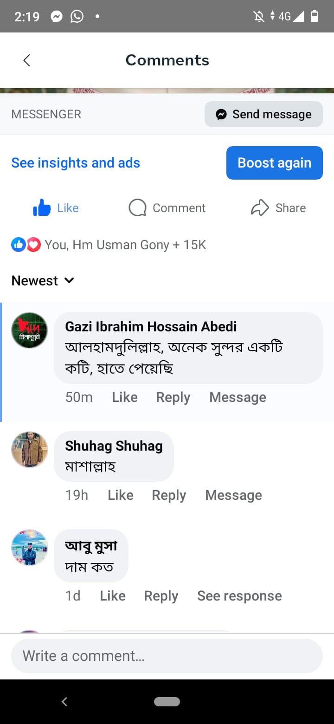Message Shuhag Shuhag from the comment
Screen dimensions: 334x724
click(x=233, y=495)
